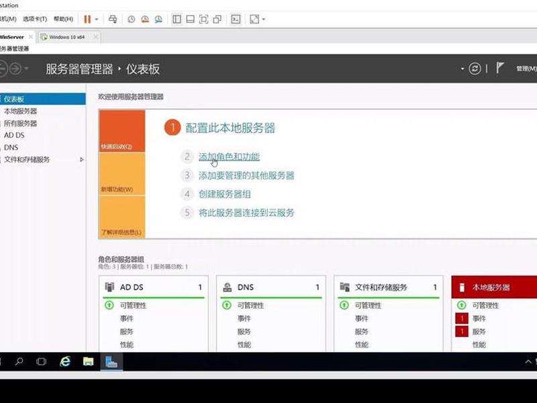The height and width of the screenshot is (403, 537).
Task: Pause the virtual machine with the orange button
Action: point(87,19)
